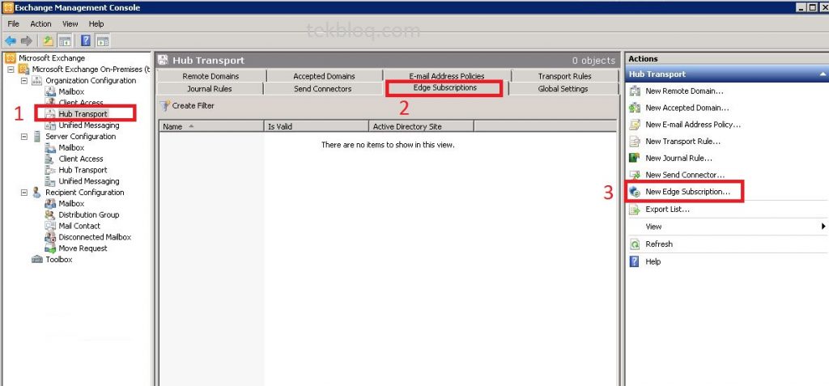Click the Microsoft Exchange root icon
The height and width of the screenshot is (386, 829).
pyautogui.click(x=10, y=58)
